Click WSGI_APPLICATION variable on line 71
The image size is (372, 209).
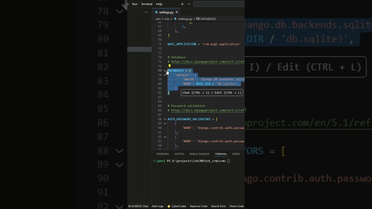[182, 44]
